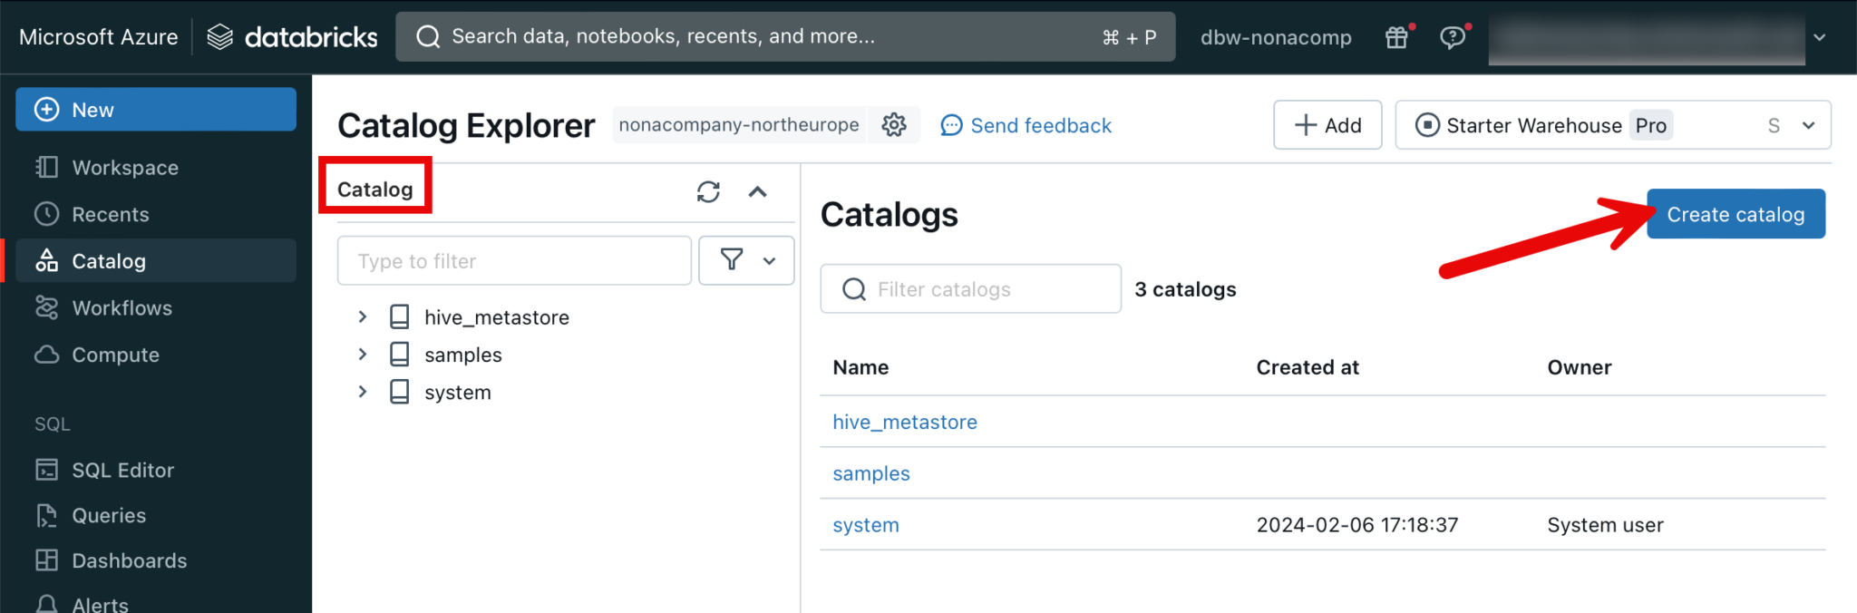Click the metastore settings gear icon

coord(894,125)
